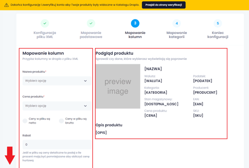This screenshot has width=249, height=168.
Task: Go to Koniec konfiguracji step label
Action: [x=218, y=35]
